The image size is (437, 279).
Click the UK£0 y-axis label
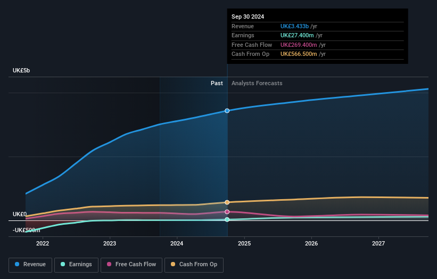[20, 214]
